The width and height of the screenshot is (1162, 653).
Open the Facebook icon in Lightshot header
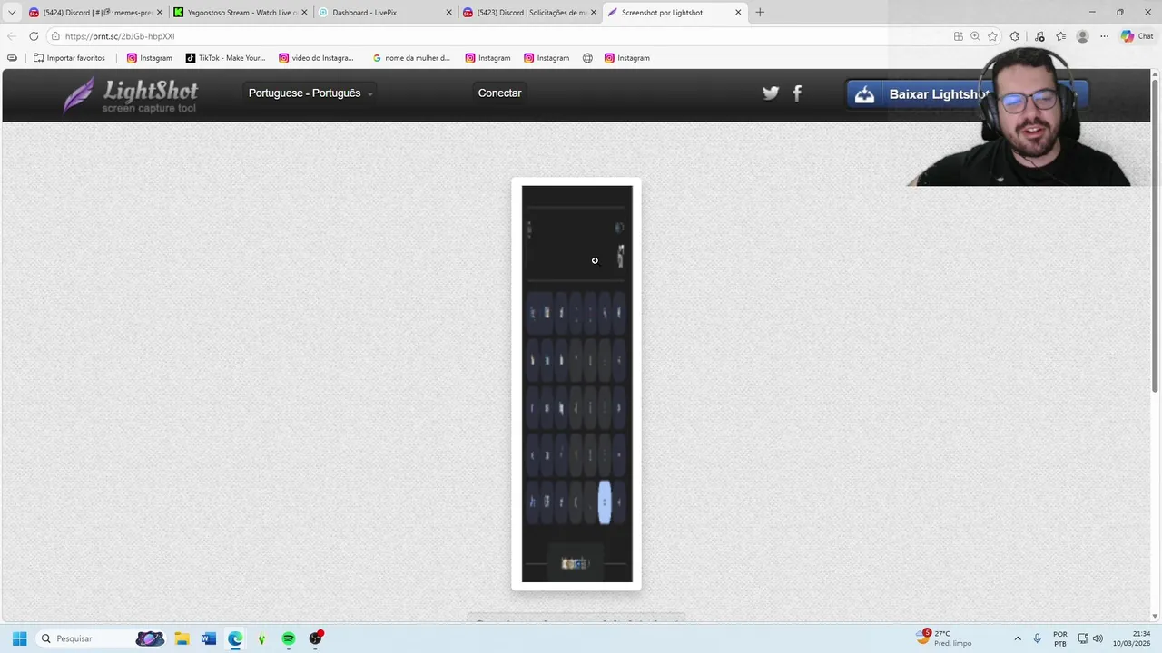(x=797, y=93)
